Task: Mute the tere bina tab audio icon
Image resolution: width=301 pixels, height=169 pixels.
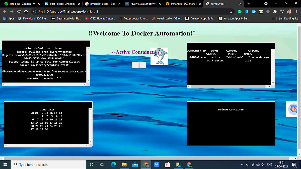Action: tap(34, 4)
